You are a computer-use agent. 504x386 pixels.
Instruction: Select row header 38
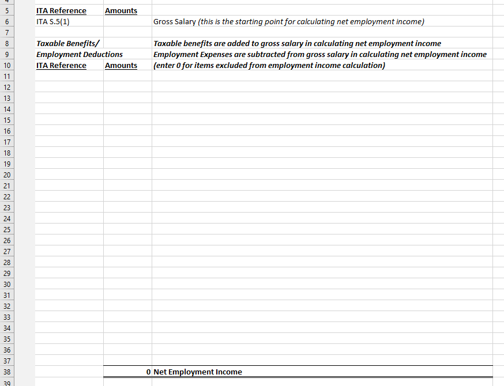tap(7, 372)
